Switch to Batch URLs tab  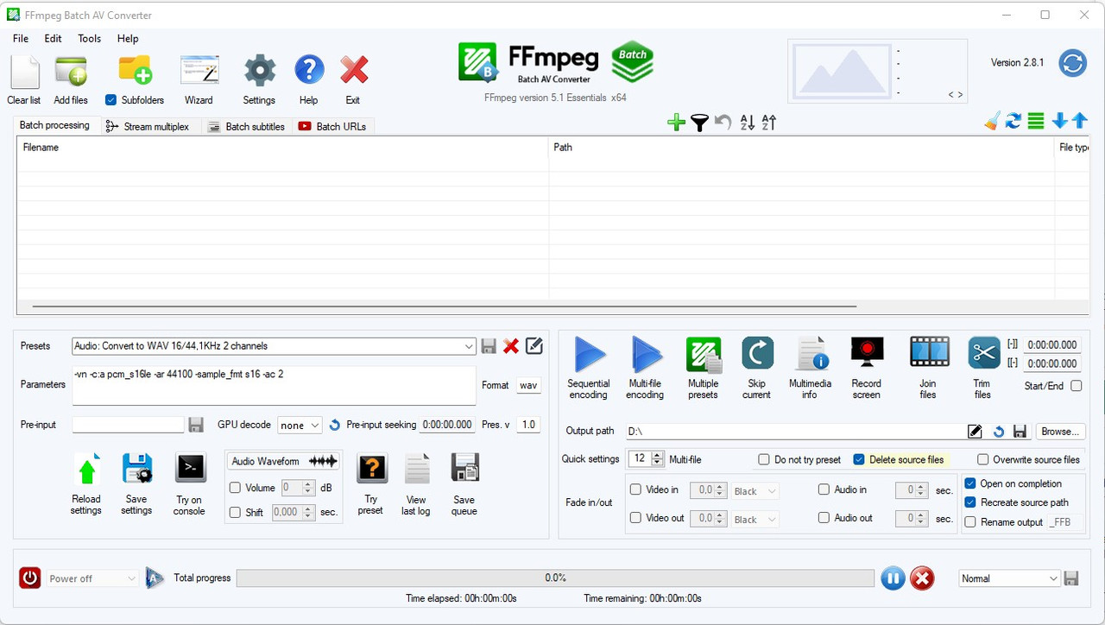click(x=332, y=126)
